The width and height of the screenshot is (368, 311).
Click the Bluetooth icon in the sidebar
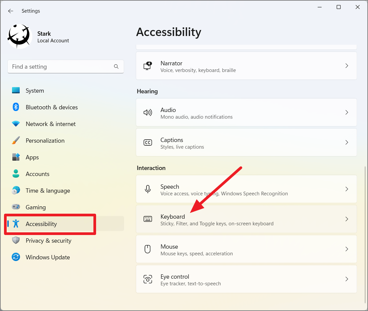pyautogui.click(x=16, y=107)
